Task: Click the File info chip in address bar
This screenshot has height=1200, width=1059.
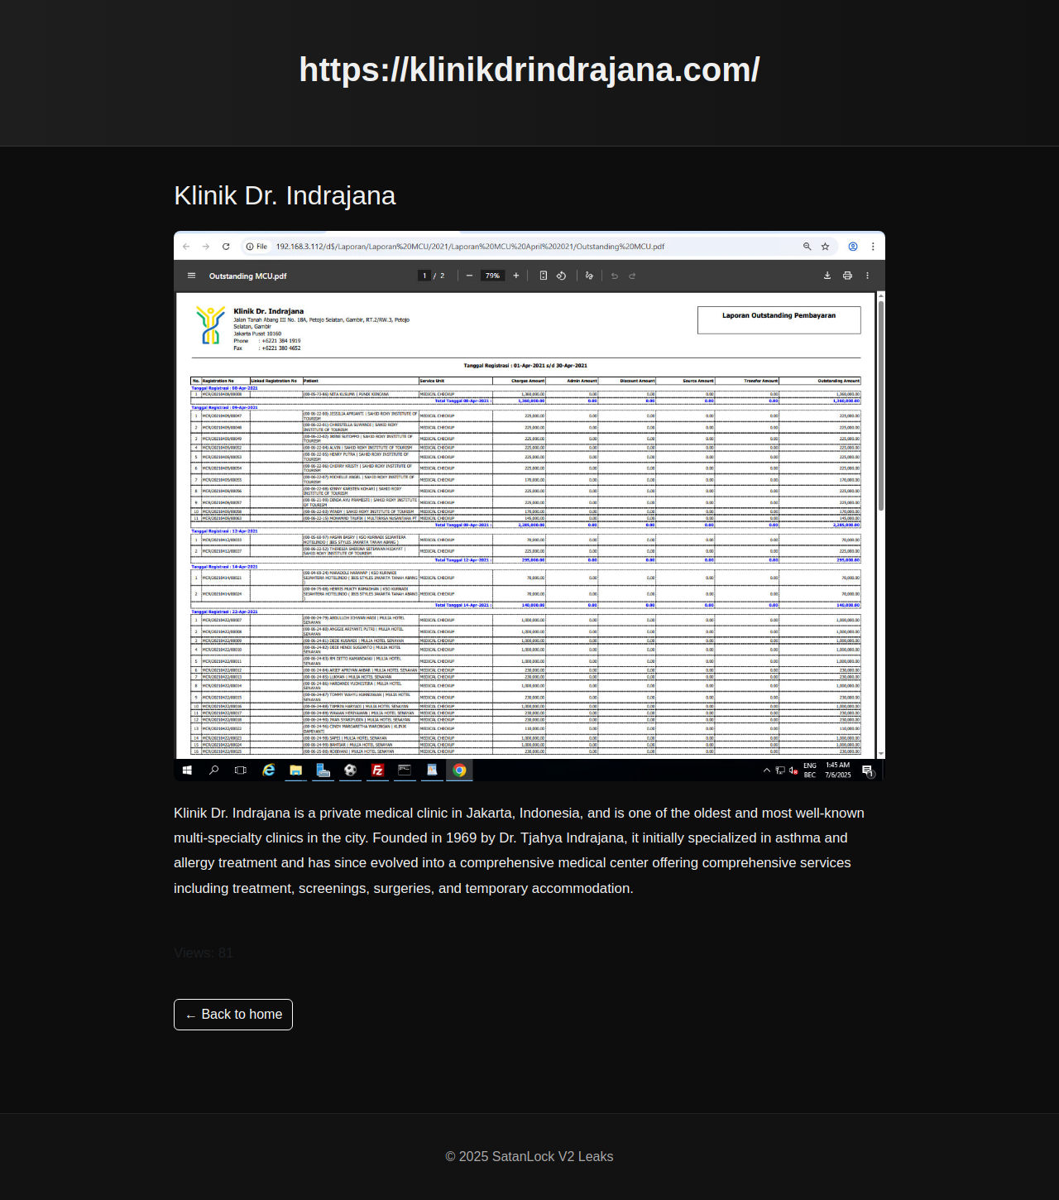Action: 256,247
